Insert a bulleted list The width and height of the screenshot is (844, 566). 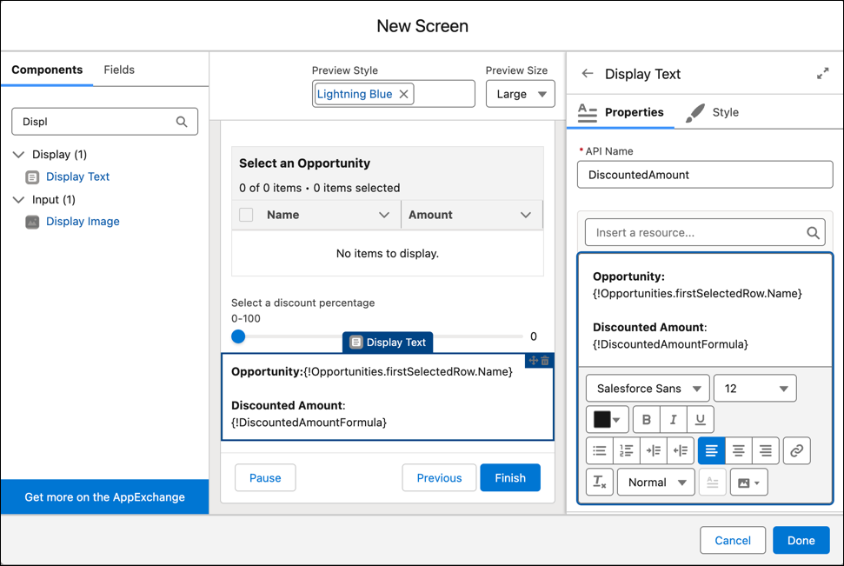[600, 450]
